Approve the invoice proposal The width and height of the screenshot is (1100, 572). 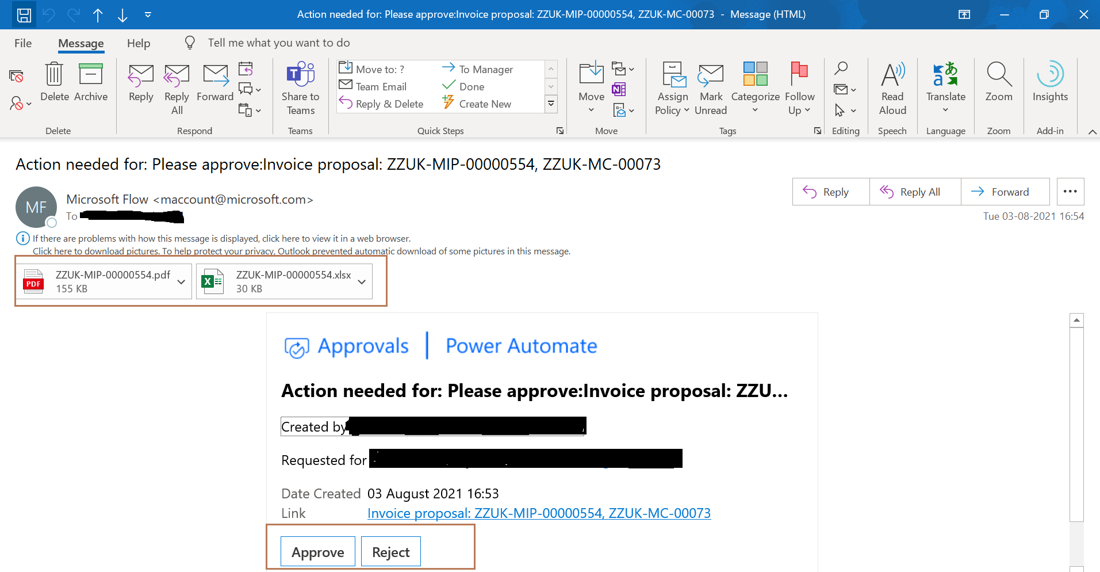click(x=317, y=552)
